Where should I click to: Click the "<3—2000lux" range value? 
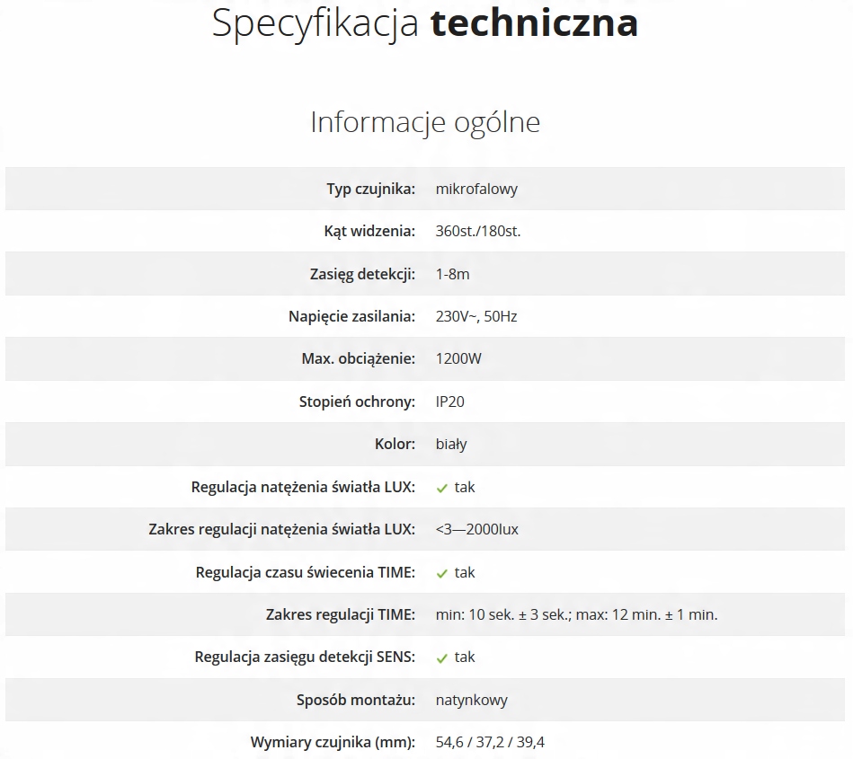click(x=477, y=529)
